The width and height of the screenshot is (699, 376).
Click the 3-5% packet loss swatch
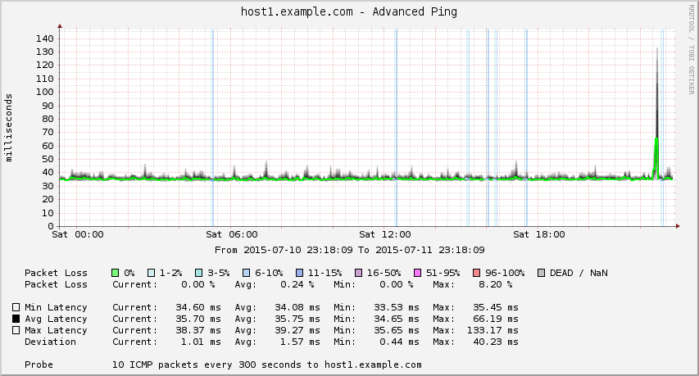199,273
